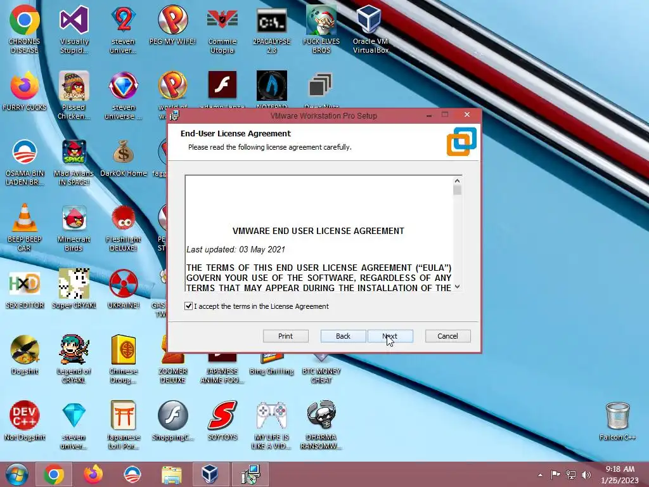649x487 pixels.
Task: Click the VMWARE END USER LICENSE AGREEMENT heading
Action: pos(318,231)
